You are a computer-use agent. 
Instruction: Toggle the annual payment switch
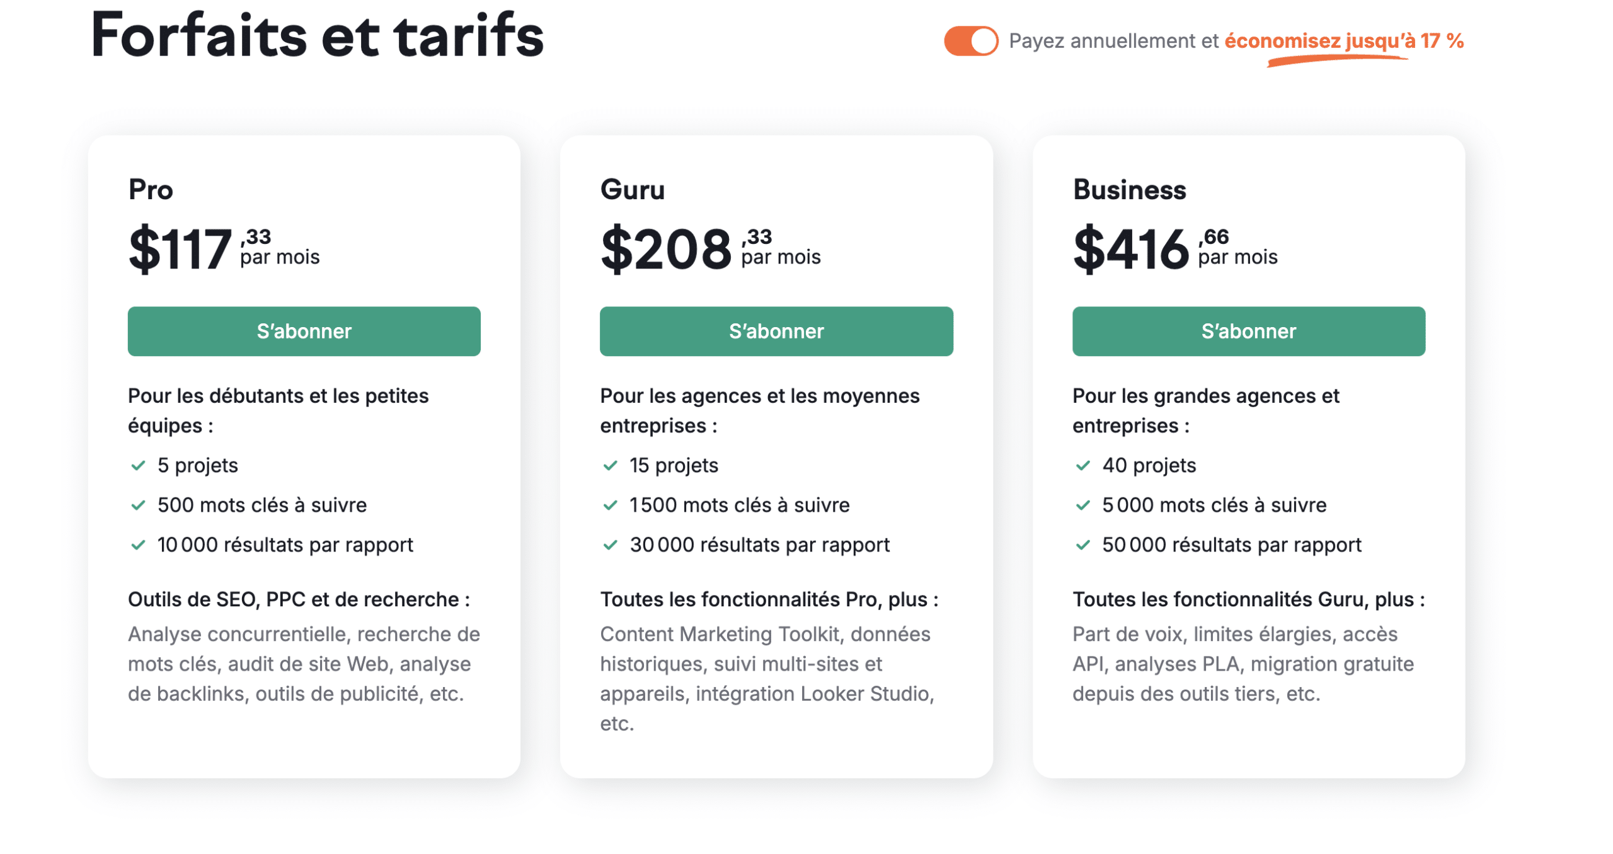coord(970,41)
